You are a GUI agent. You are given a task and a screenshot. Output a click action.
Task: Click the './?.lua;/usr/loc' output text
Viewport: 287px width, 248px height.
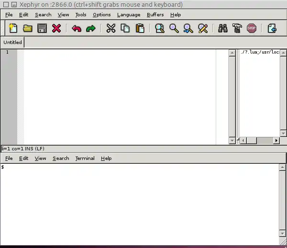tap(260, 52)
